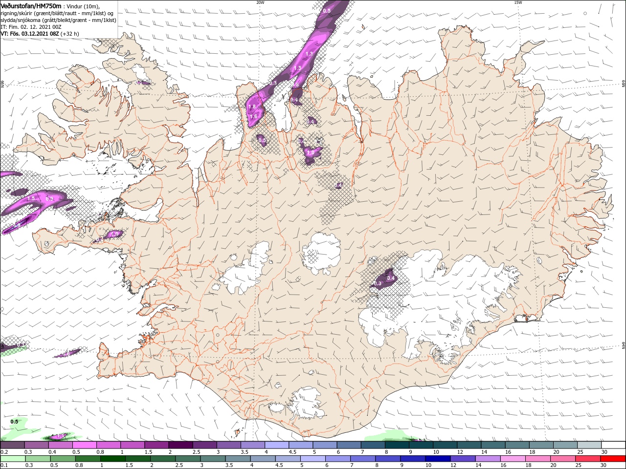626x469 pixels.
Task: Pick the deep blue swatch labeled 10, bottom scale
Action: tap(439, 459)
